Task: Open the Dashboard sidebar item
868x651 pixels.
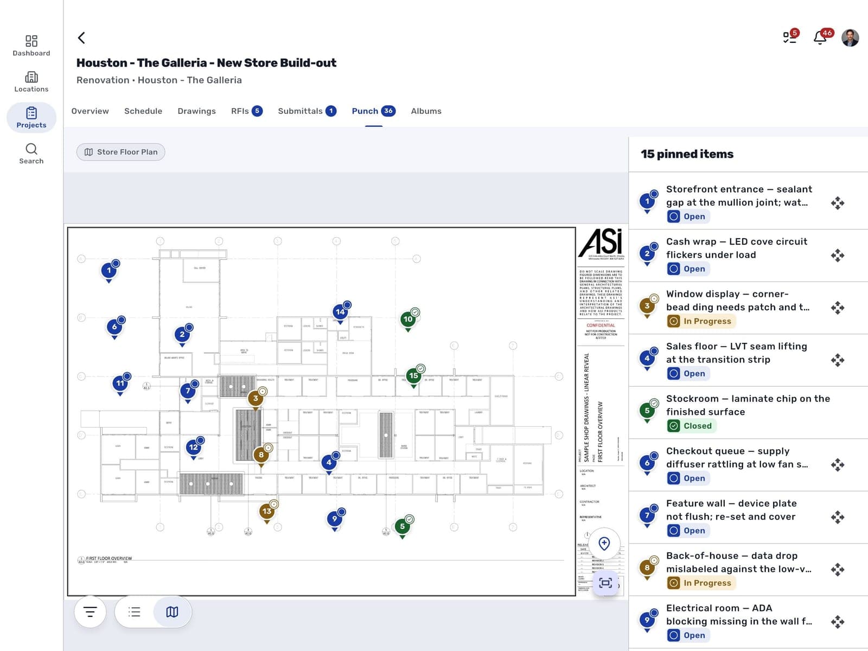Action: tap(31, 46)
